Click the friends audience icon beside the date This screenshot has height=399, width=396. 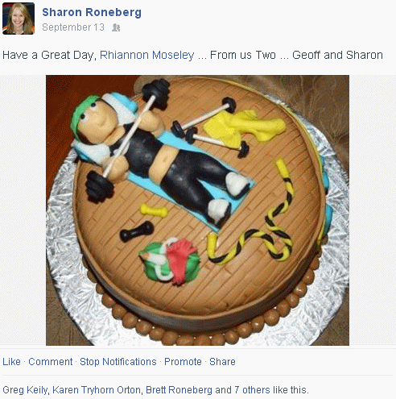[x=116, y=27]
